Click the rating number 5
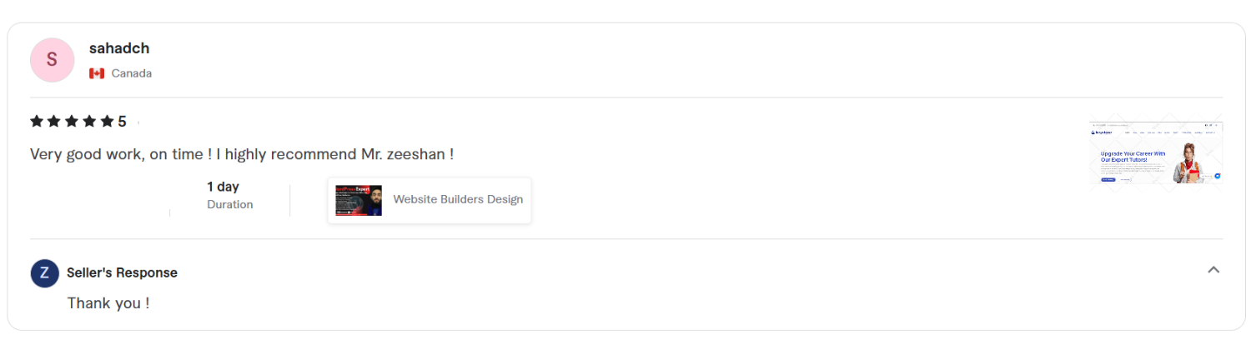Image resolution: width=1251 pixels, height=350 pixels. pos(122,122)
